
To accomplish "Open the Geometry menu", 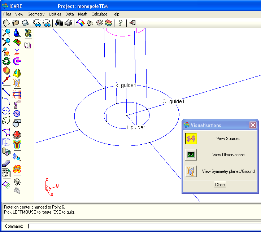I will click(36, 14).
